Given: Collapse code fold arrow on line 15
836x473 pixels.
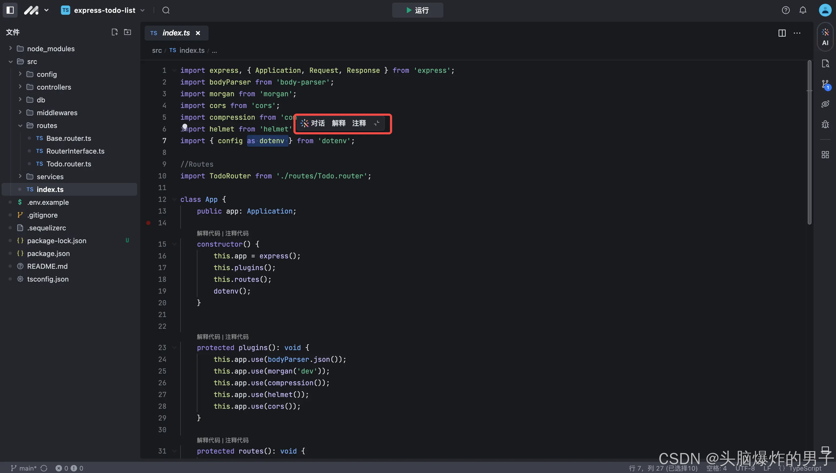Looking at the screenshot, I should [174, 244].
